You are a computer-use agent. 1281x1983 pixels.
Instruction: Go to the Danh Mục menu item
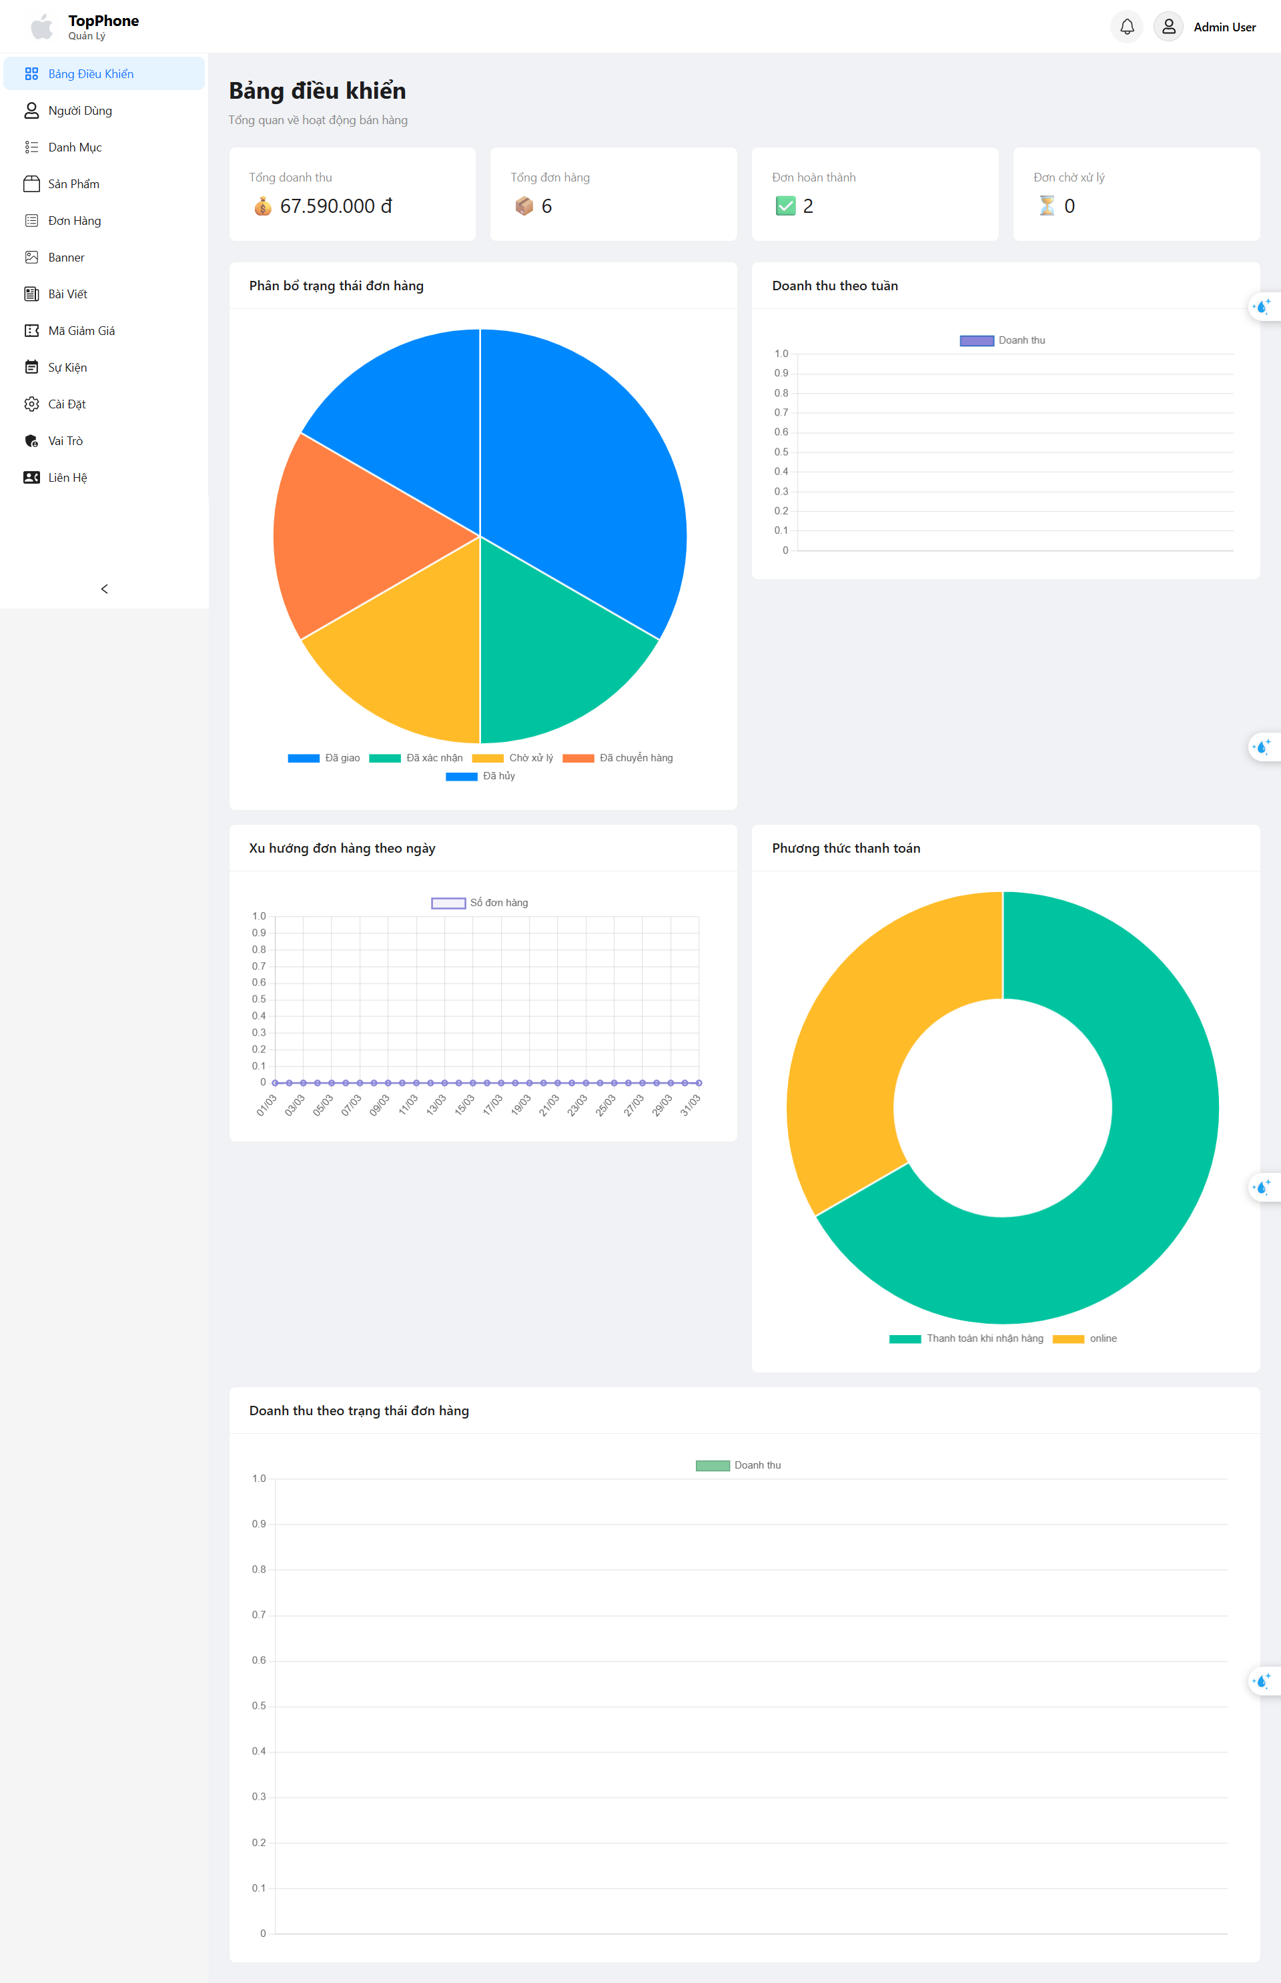[74, 147]
